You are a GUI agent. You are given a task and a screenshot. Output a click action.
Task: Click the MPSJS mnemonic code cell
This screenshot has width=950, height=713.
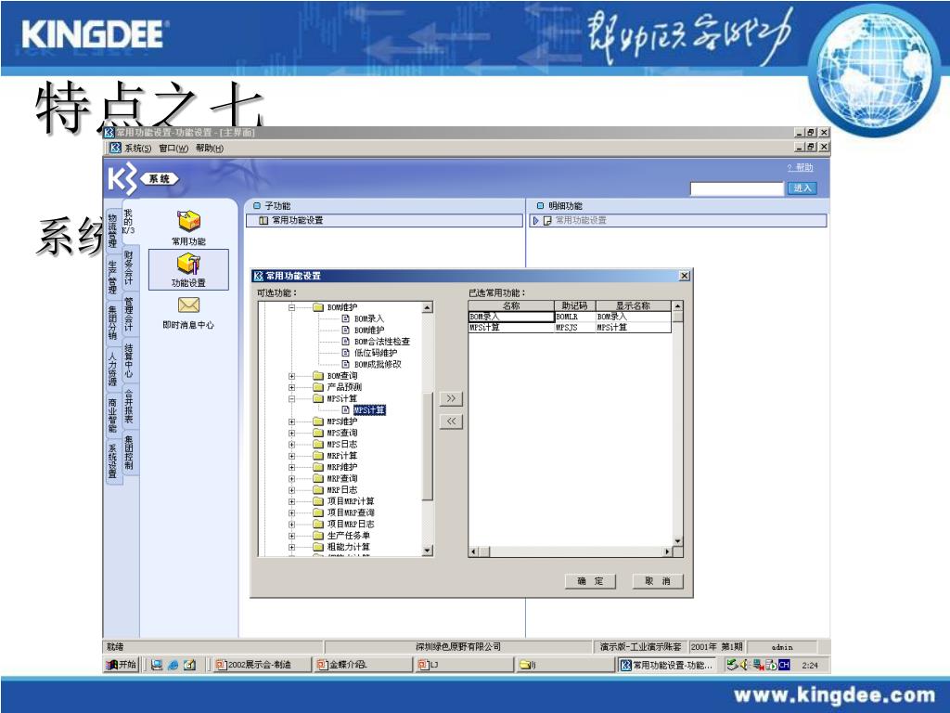click(575, 328)
